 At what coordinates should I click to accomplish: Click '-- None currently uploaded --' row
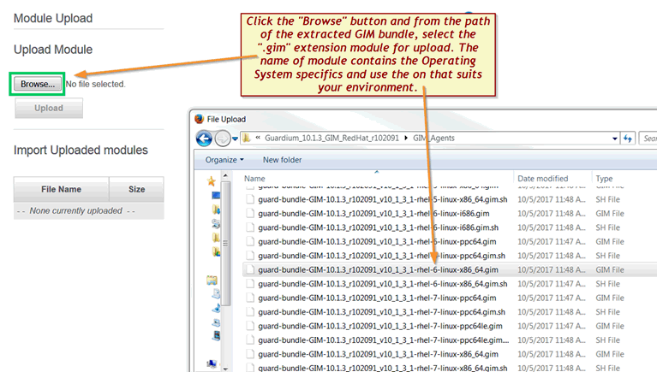tap(88, 210)
